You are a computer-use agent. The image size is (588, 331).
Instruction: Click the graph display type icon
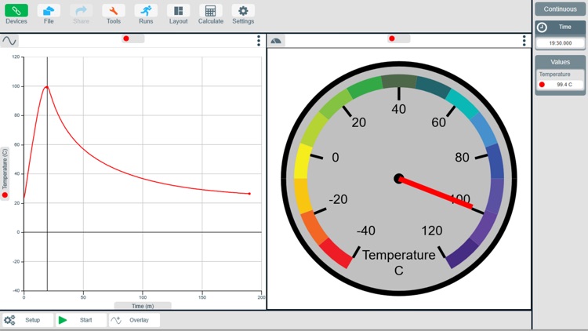pyautogui.click(x=9, y=40)
